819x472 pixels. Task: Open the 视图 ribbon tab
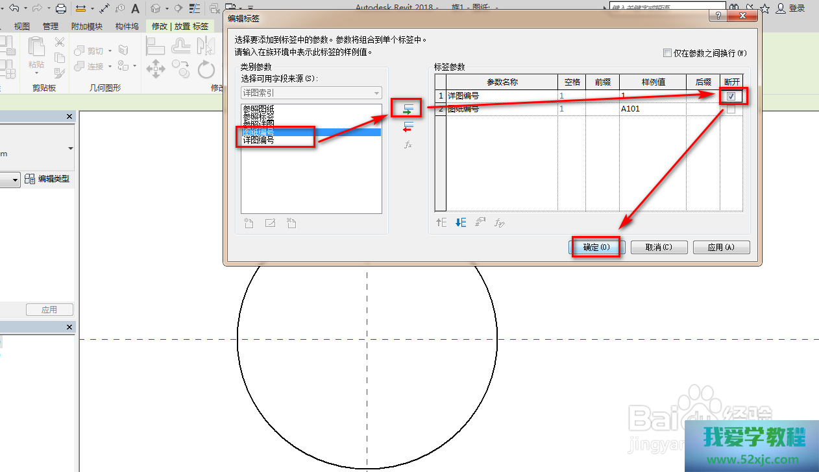[x=22, y=27]
